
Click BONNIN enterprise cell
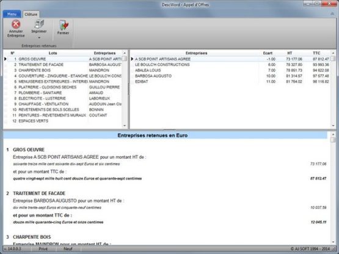click(x=97, y=109)
